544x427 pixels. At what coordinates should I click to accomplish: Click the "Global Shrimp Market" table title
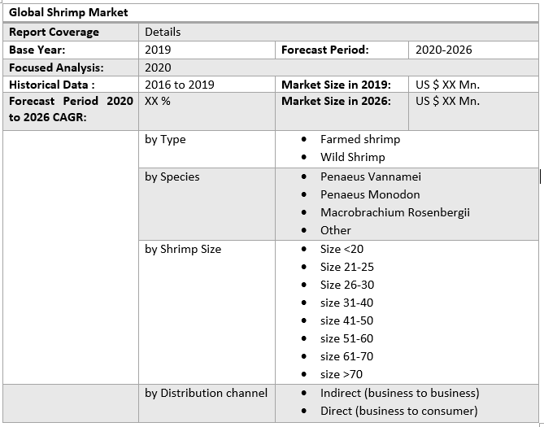68,12
